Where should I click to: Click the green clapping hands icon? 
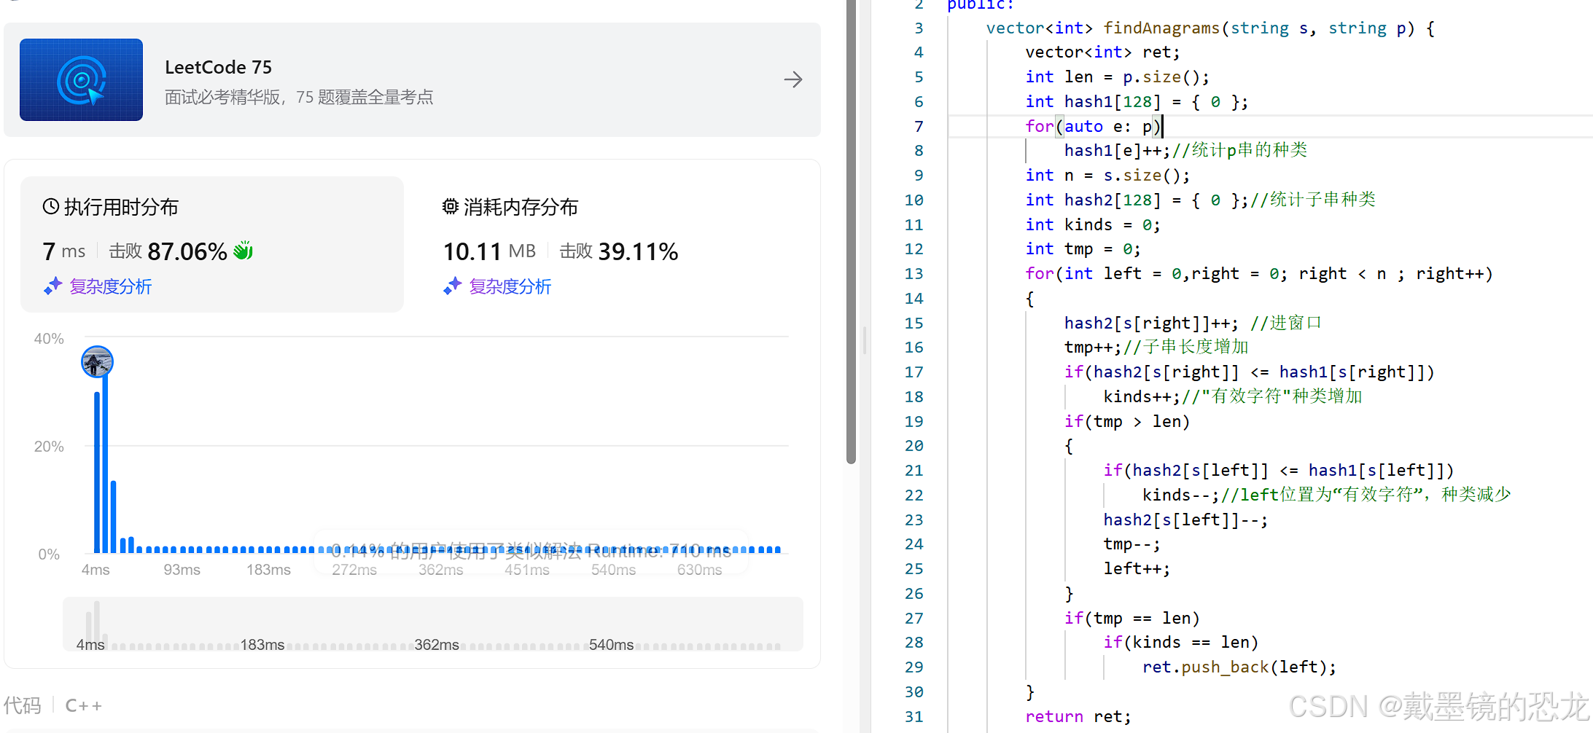tap(243, 251)
